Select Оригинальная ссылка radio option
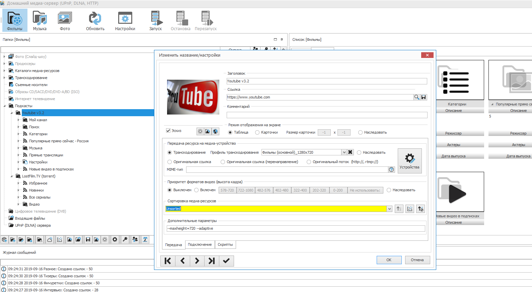 (x=170, y=162)
